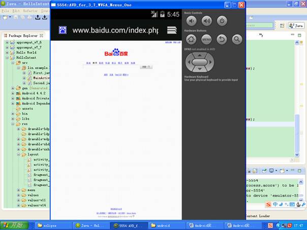The height and width of the screenshot is (230, 307).
Task: Select the values folder under res
Action: pyautogui.click(x=33, y=195)
